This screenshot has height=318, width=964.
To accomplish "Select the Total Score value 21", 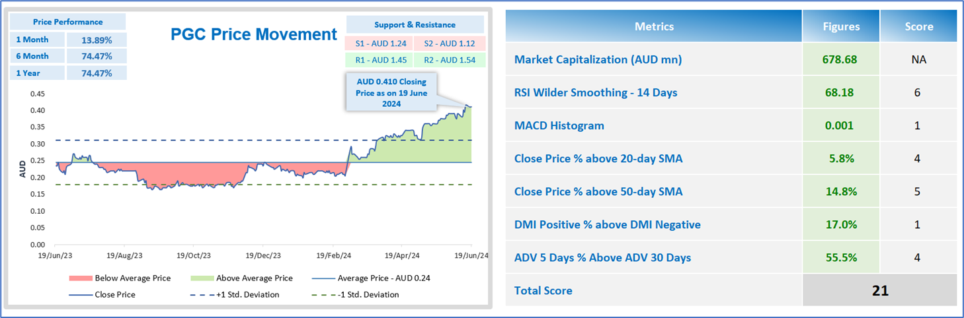I will pyautogui.click(x=879, y=290).
